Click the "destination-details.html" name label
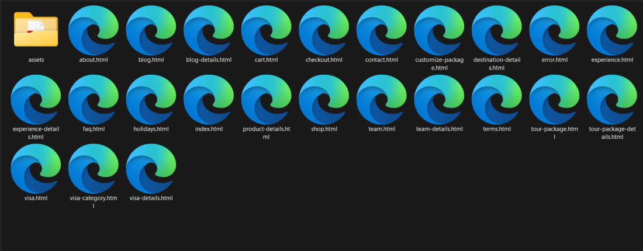The image size is (643, 251). 497,64
